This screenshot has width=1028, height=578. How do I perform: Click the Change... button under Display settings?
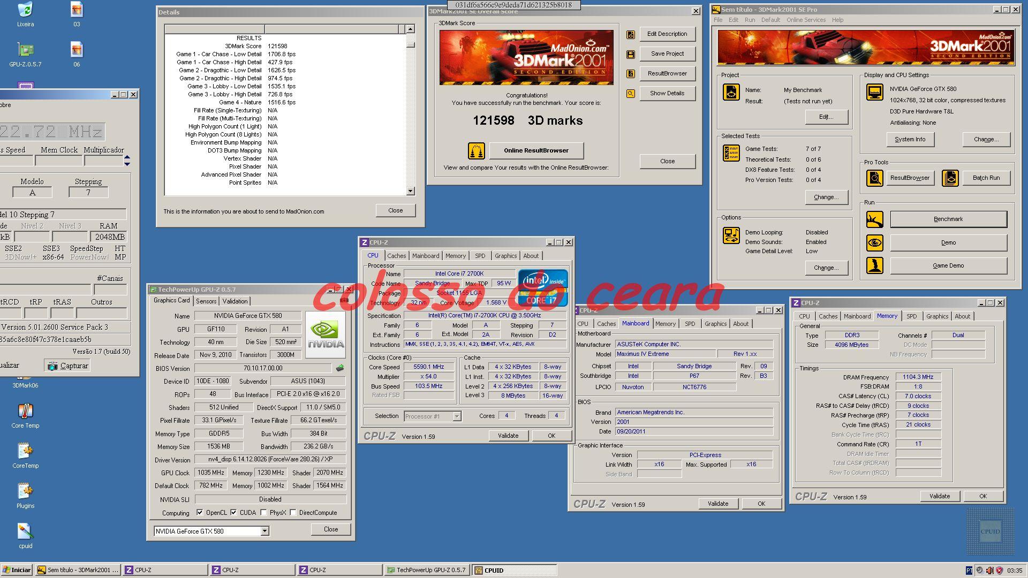coord(986,140)
